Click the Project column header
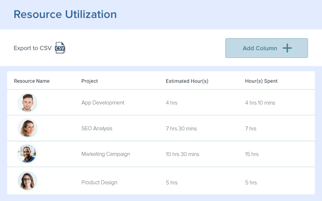This screenshot has height=201, width=322. click(x=90, y=81)
